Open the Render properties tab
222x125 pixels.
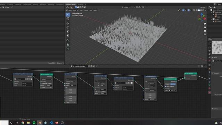pyautogui.click(x=210, y=48)
